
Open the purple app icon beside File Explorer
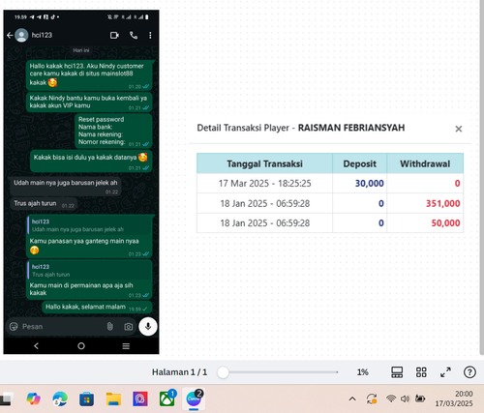pos(140,399)
